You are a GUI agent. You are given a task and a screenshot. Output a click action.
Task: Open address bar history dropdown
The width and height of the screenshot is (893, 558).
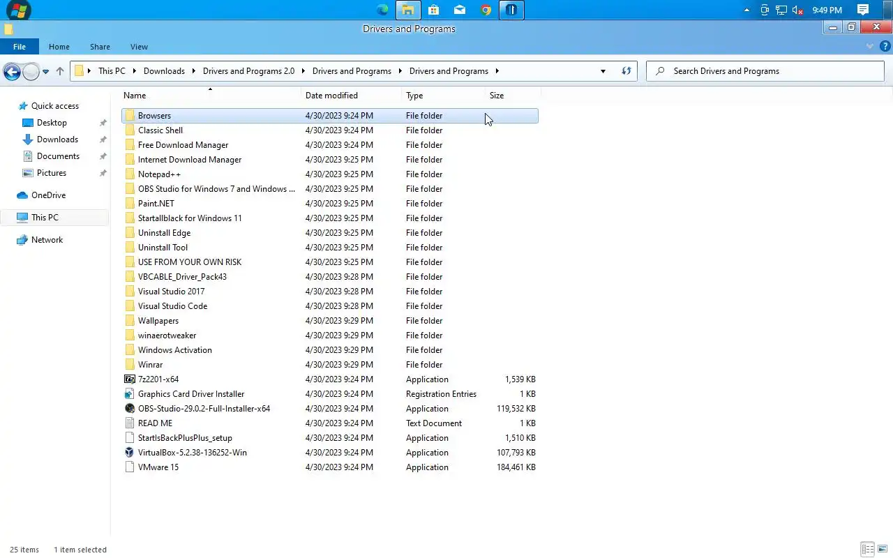pos(603,71)
